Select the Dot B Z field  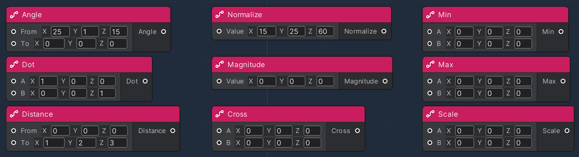[x=106, y=93]
